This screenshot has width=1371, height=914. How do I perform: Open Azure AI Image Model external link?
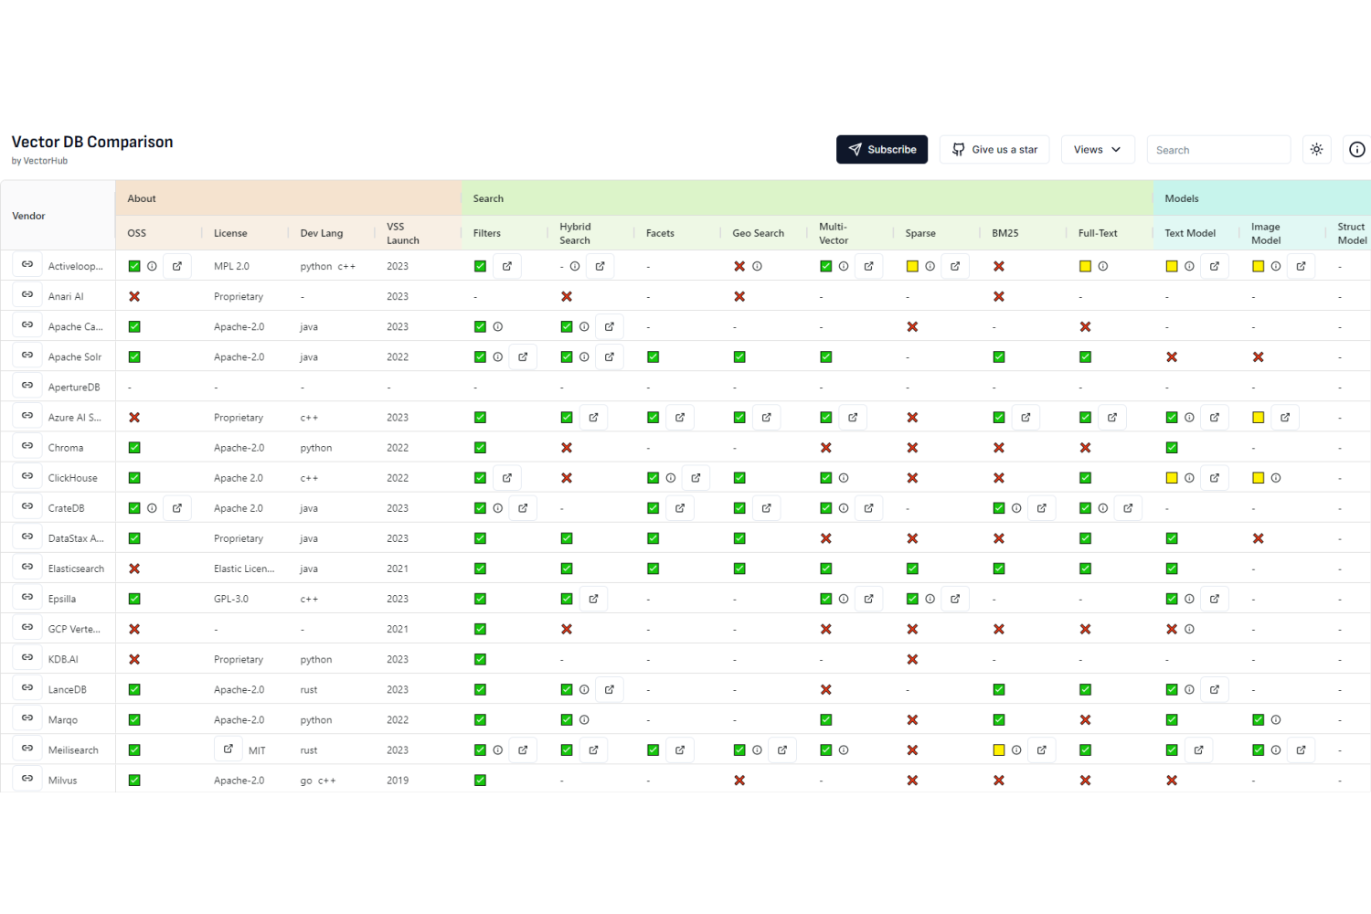click(x=1285, y=417)
